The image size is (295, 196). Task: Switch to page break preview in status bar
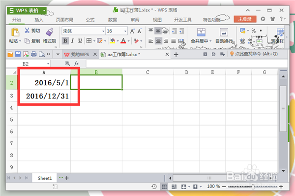coord(174,187)
